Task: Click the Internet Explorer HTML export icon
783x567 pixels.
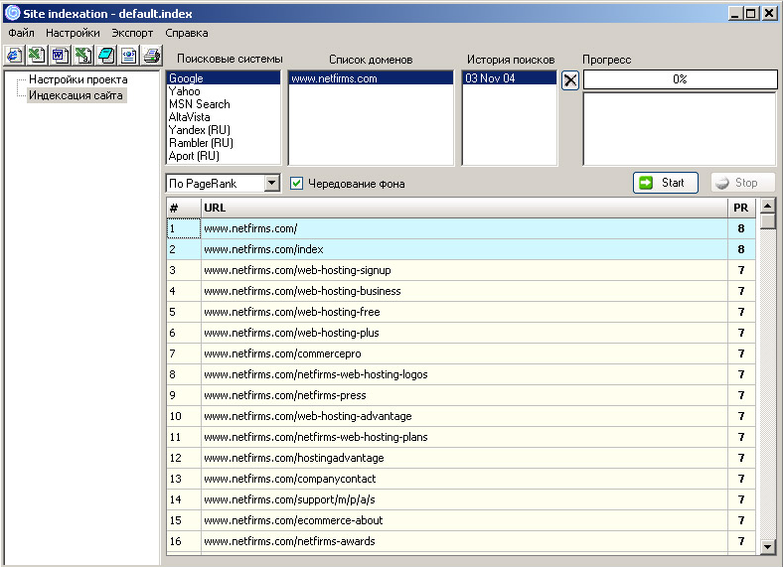Action: click(13, 56)
